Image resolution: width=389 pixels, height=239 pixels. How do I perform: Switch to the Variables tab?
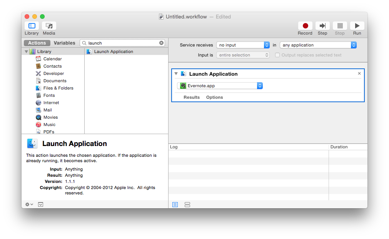tap(65, 43)
